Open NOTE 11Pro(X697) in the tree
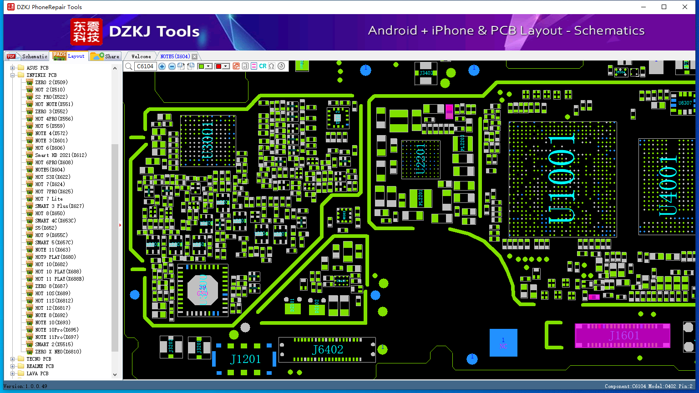699x393 pixels. (x=57, y=337)
